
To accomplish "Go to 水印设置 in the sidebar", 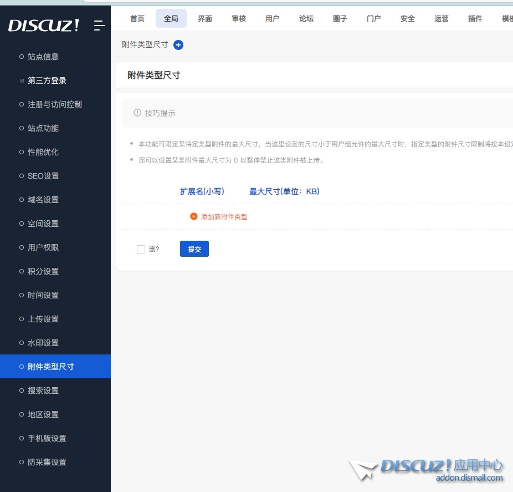I will click(43, 343).
